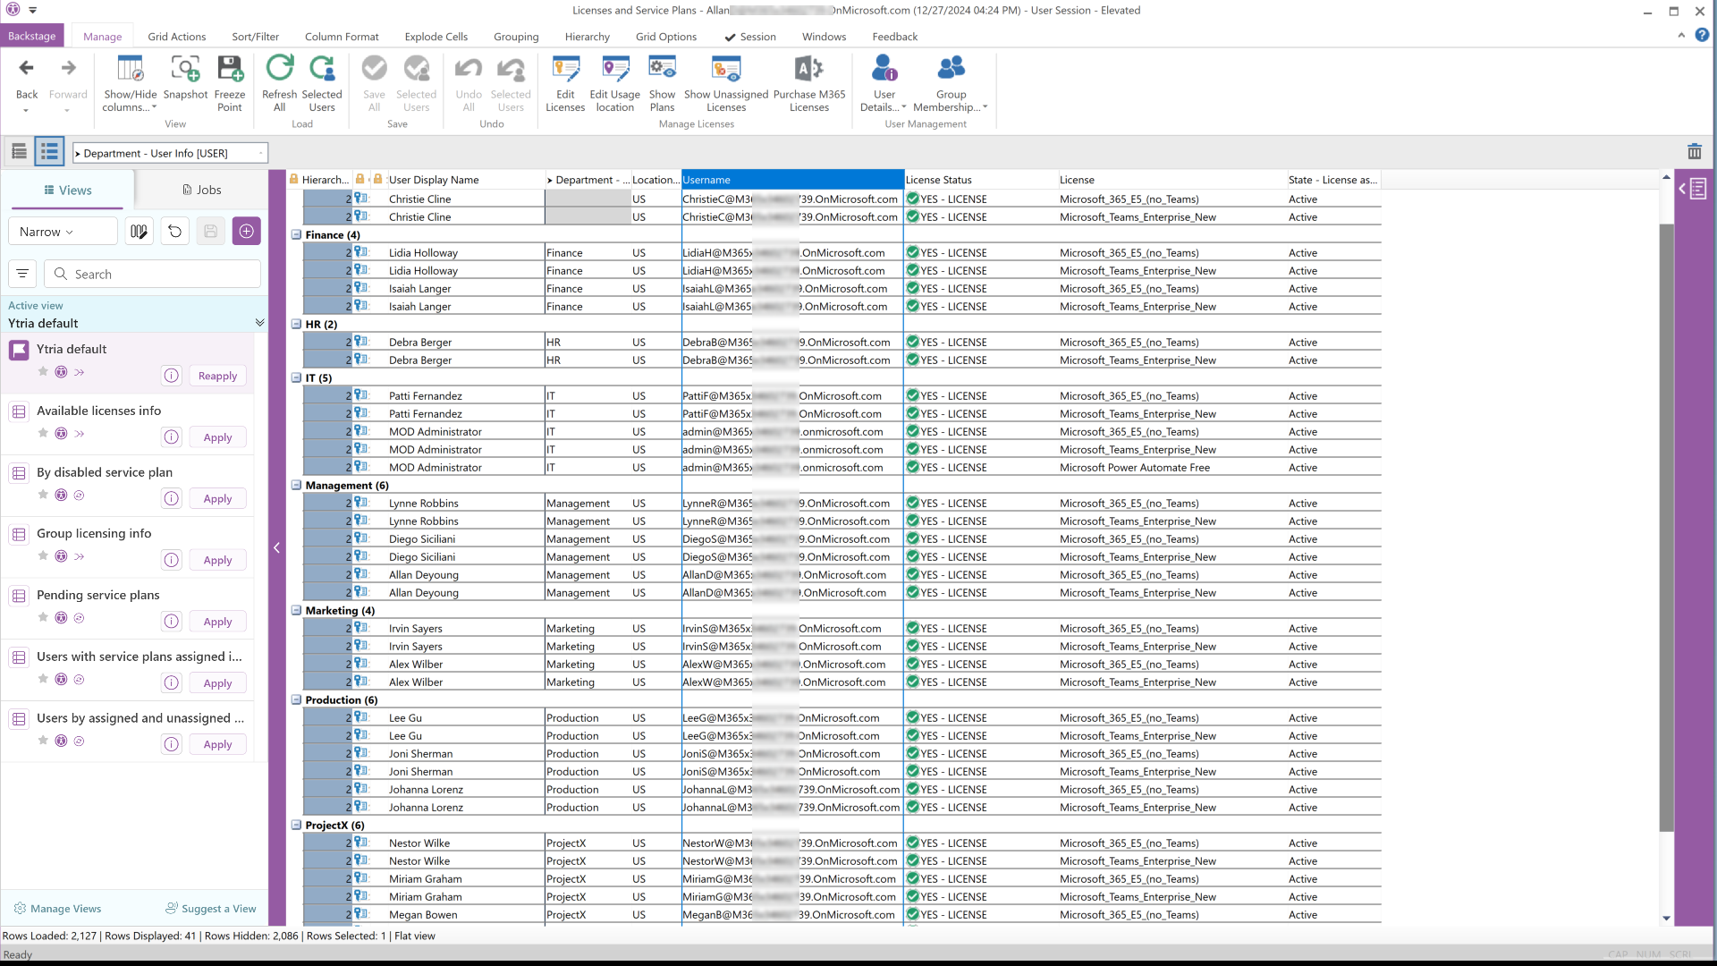Expand the Active view Ytria default chevron
Screen dimensions: 1717x966
pos(259,323)
